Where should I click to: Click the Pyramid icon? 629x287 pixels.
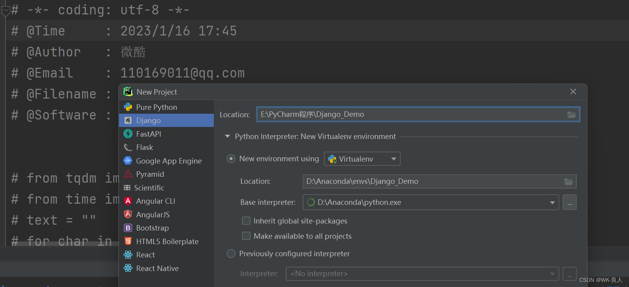tap(128, 174)
